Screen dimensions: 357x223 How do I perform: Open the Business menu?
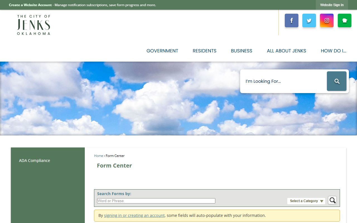(x=242, y=51)
